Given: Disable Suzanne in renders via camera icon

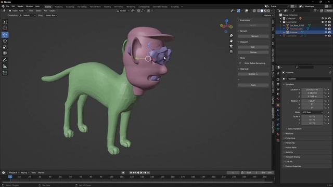Looking at the screenshot, I should (x=329, y=32).
